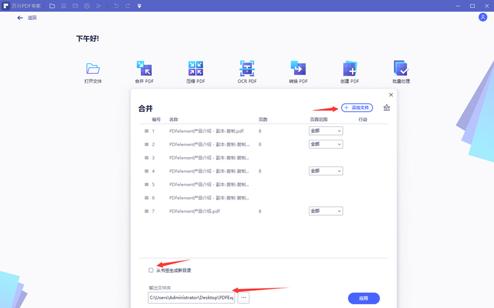Expand page range dropdown for file 1
Viewport: 494px width, 308px height.
click(x=325, y=131)
